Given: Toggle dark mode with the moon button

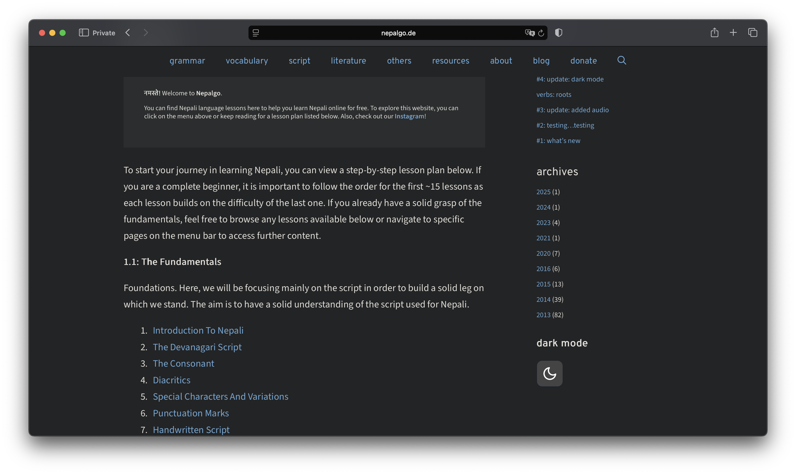Looking at the screenshot, I should tap(550, 373).
